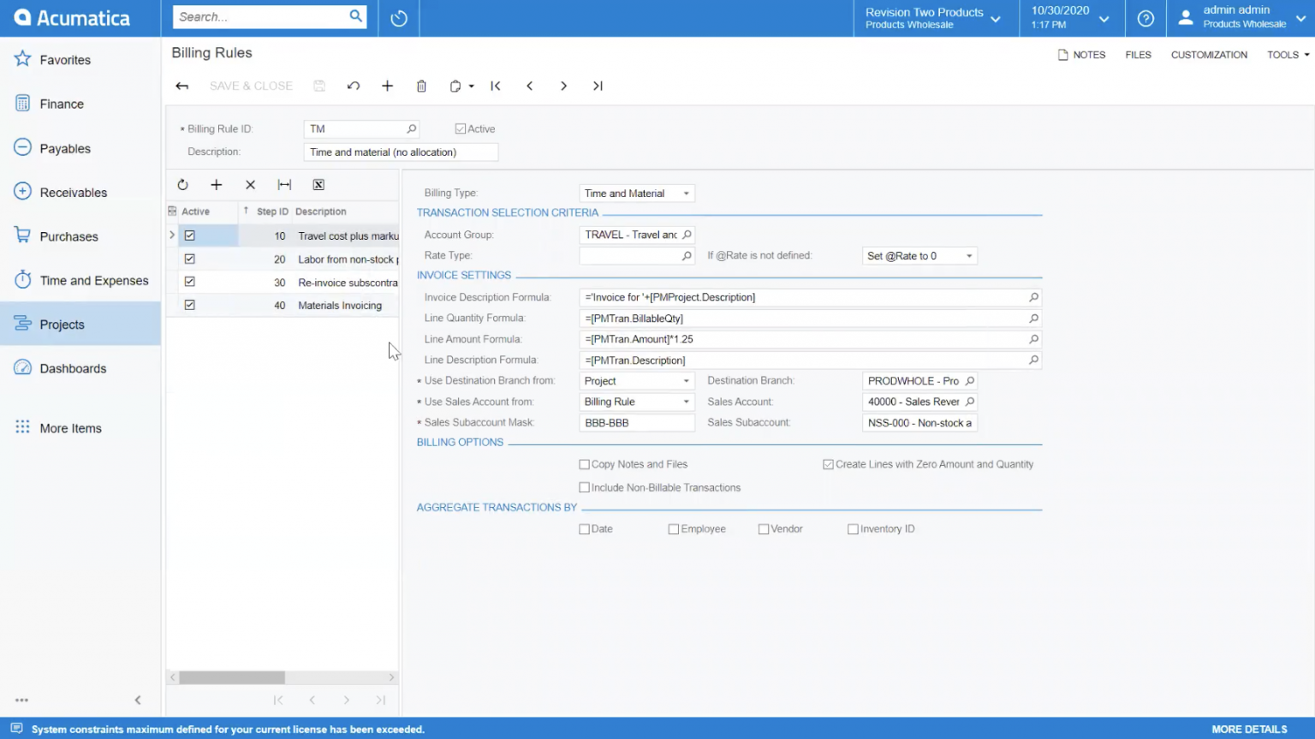1315x739 pixels.
Task: Expand the Revision Two Products company selector
Action: 996,15
